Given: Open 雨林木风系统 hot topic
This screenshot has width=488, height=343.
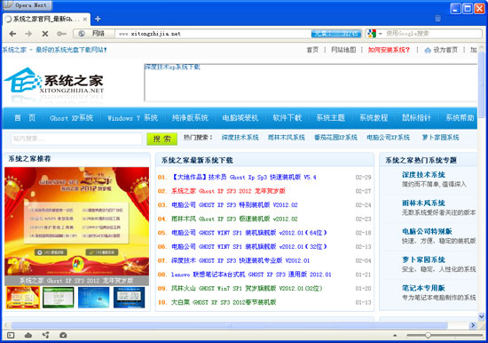Looking at the screenshot, I should click(423, 203).
